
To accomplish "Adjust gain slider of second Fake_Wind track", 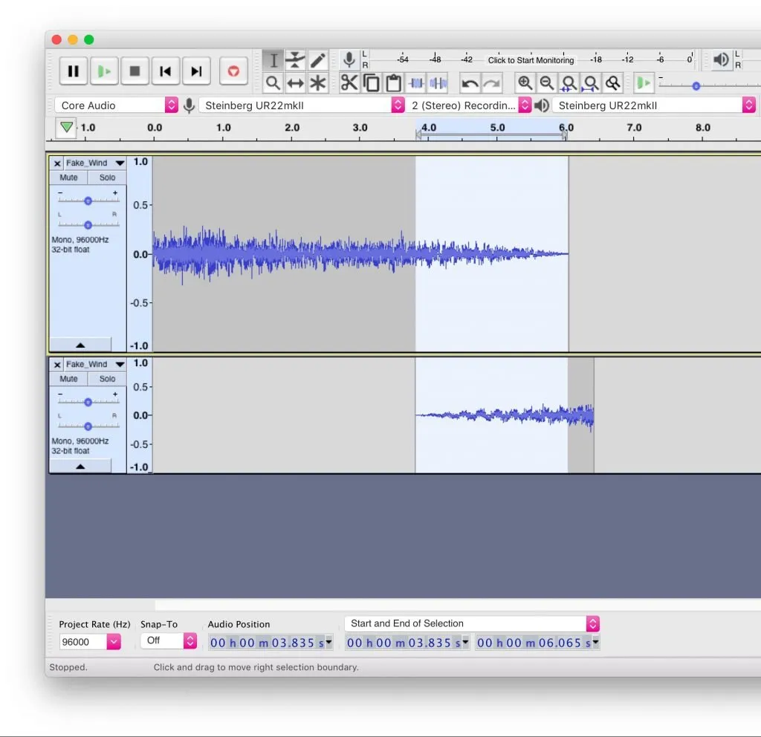I will pyautogui.click(x=88, y=402).
